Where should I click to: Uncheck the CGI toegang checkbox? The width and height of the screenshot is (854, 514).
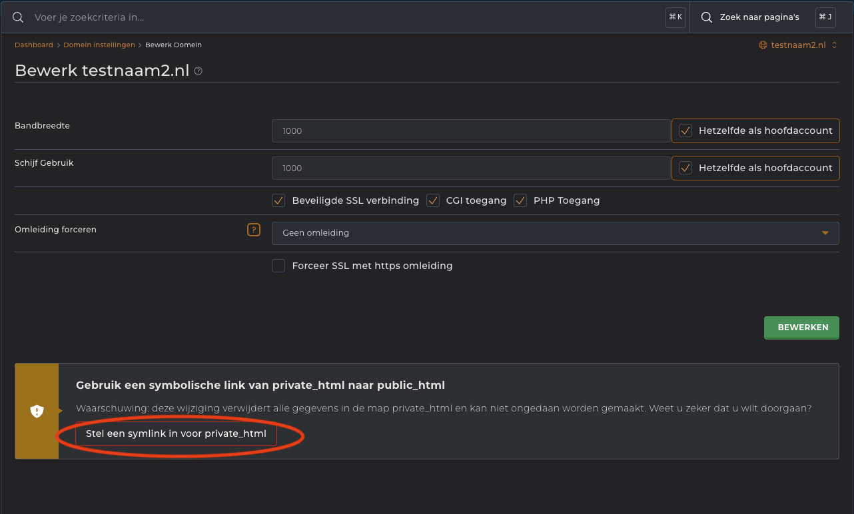point(433,200)
